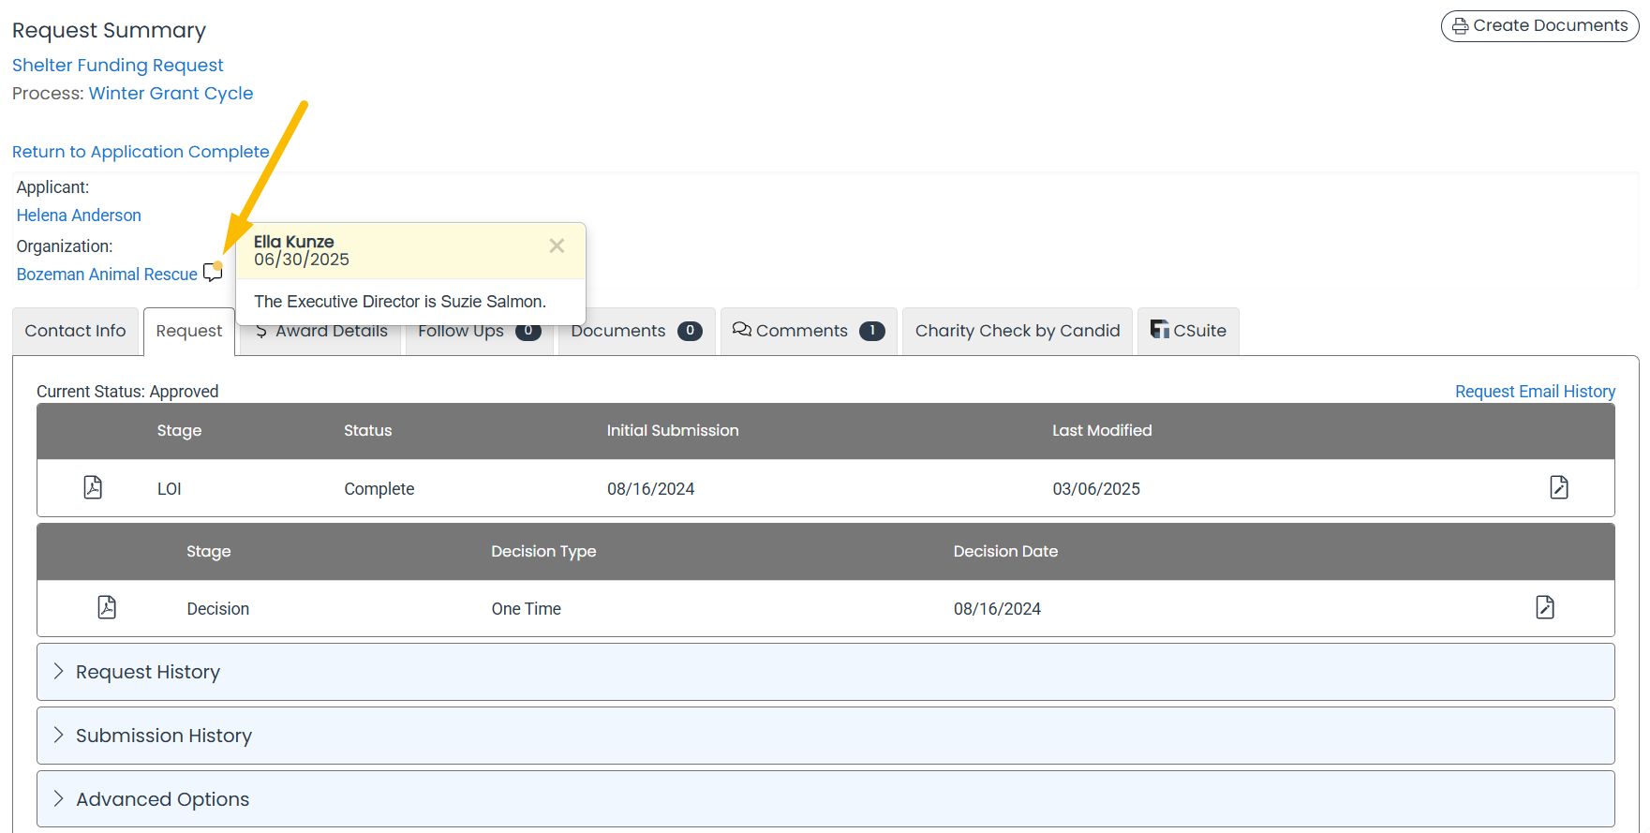
Task: Open the Documents tab
Action: (x=636, y=331)
